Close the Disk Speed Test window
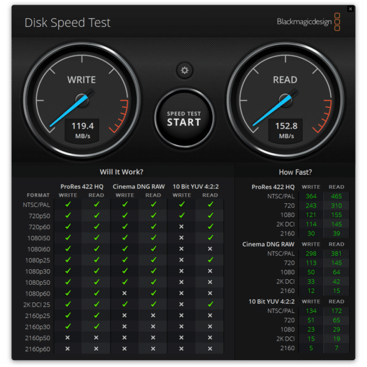367x367 pixels. 351,9
